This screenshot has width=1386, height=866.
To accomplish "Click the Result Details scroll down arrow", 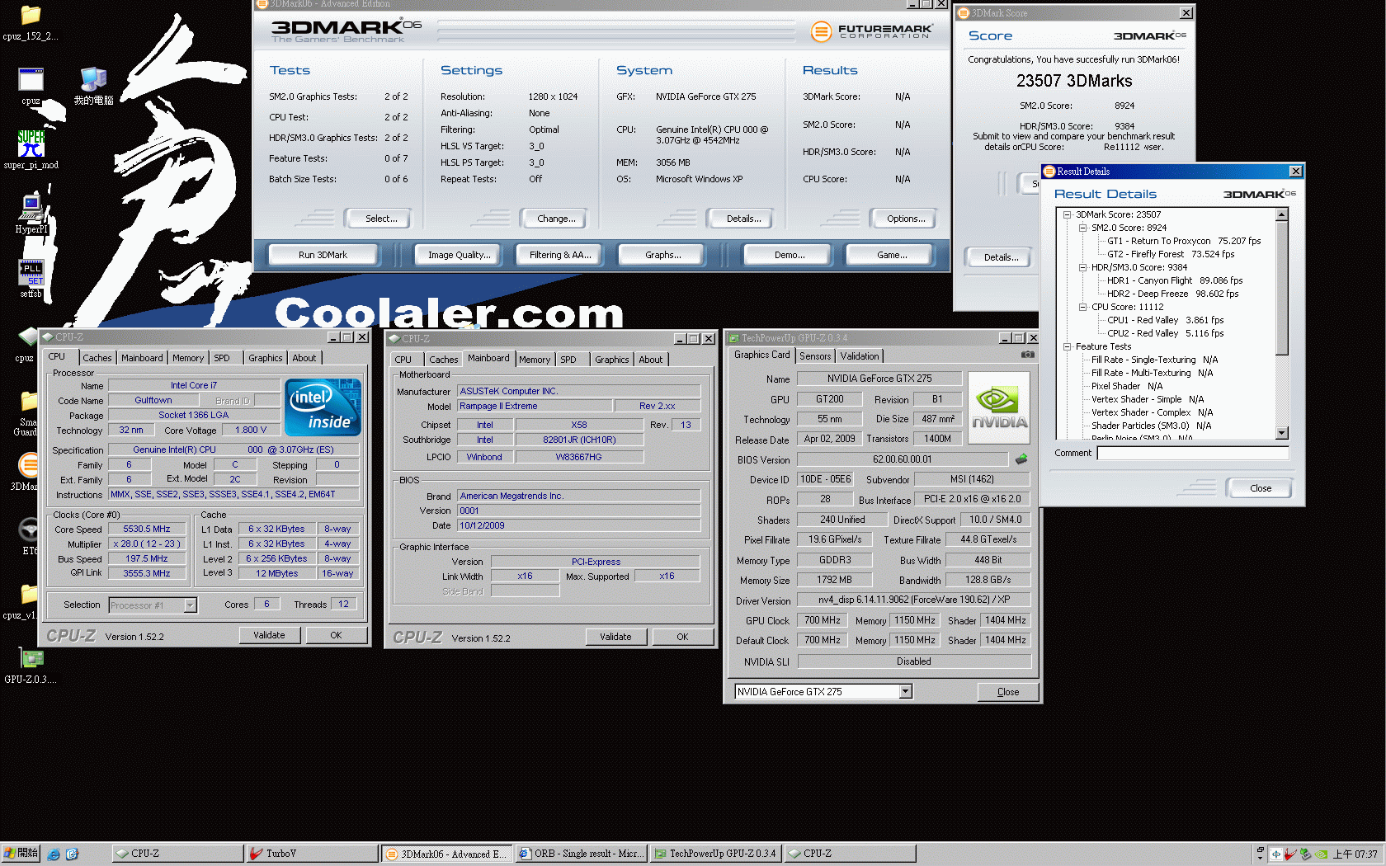I will (x=1281, y=433).
